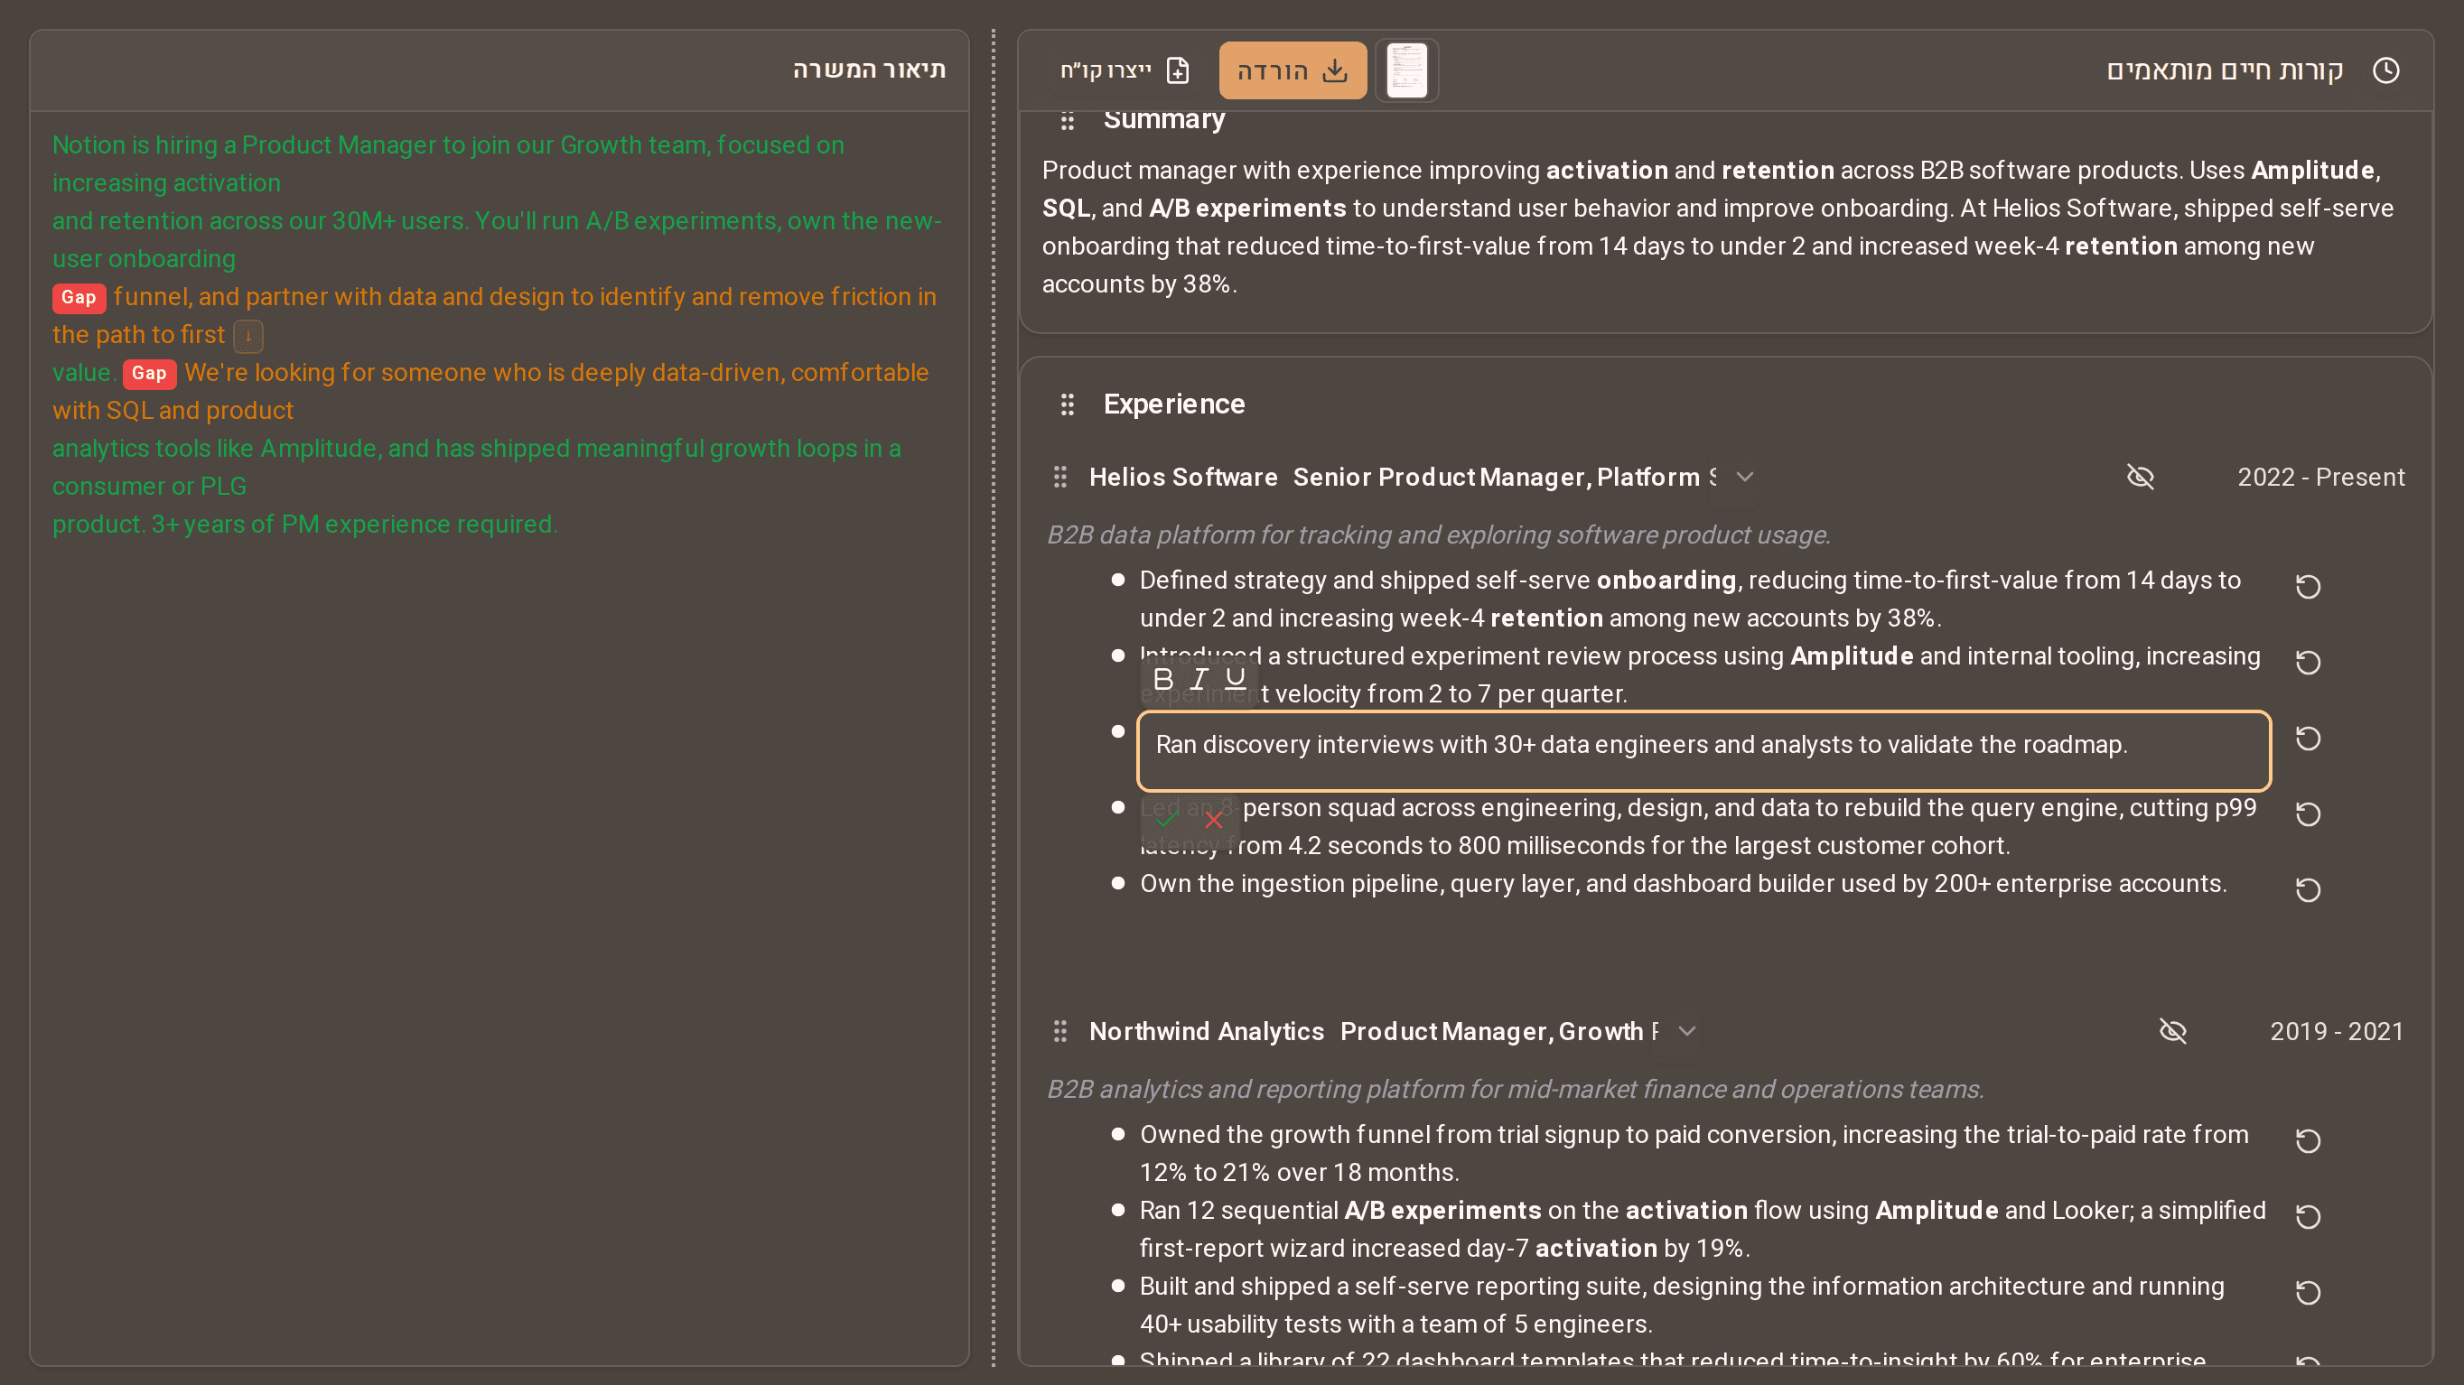This screenshot has width=2464, height=1385.
Task: Click into the 'Ran discovery interviews' edit field
Action: click(x=1703, y=750)
